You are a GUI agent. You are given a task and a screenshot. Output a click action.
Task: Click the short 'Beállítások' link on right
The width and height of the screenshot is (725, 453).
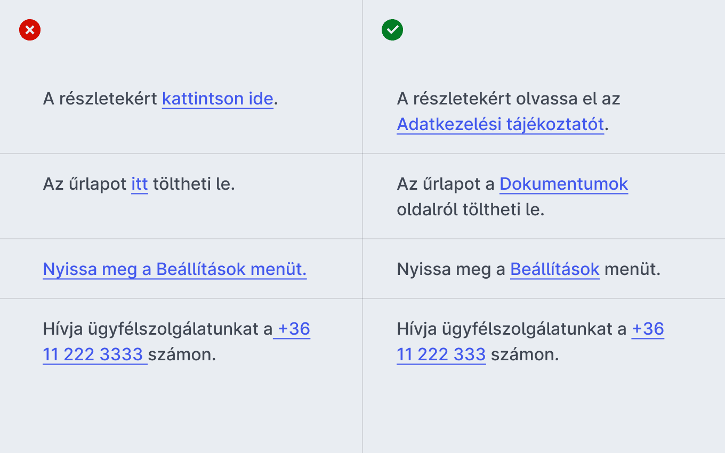point(555,270)
